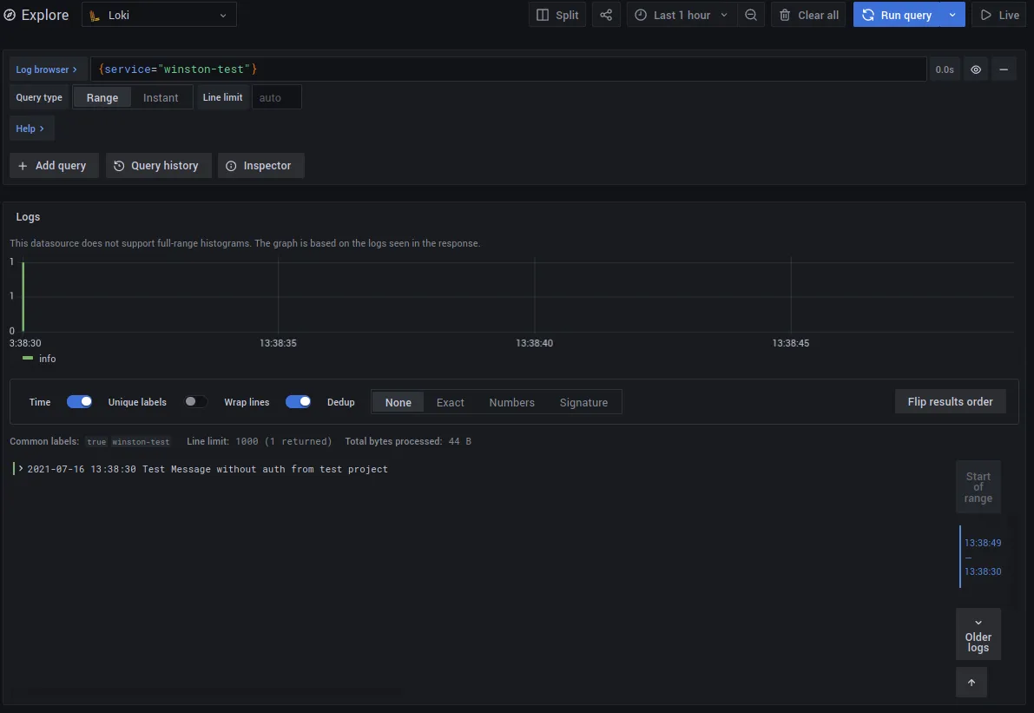This screenshot has height=713, width=1034.
Task: Turn off the Wrap lines toggle
Action: [x=299, y=401]
